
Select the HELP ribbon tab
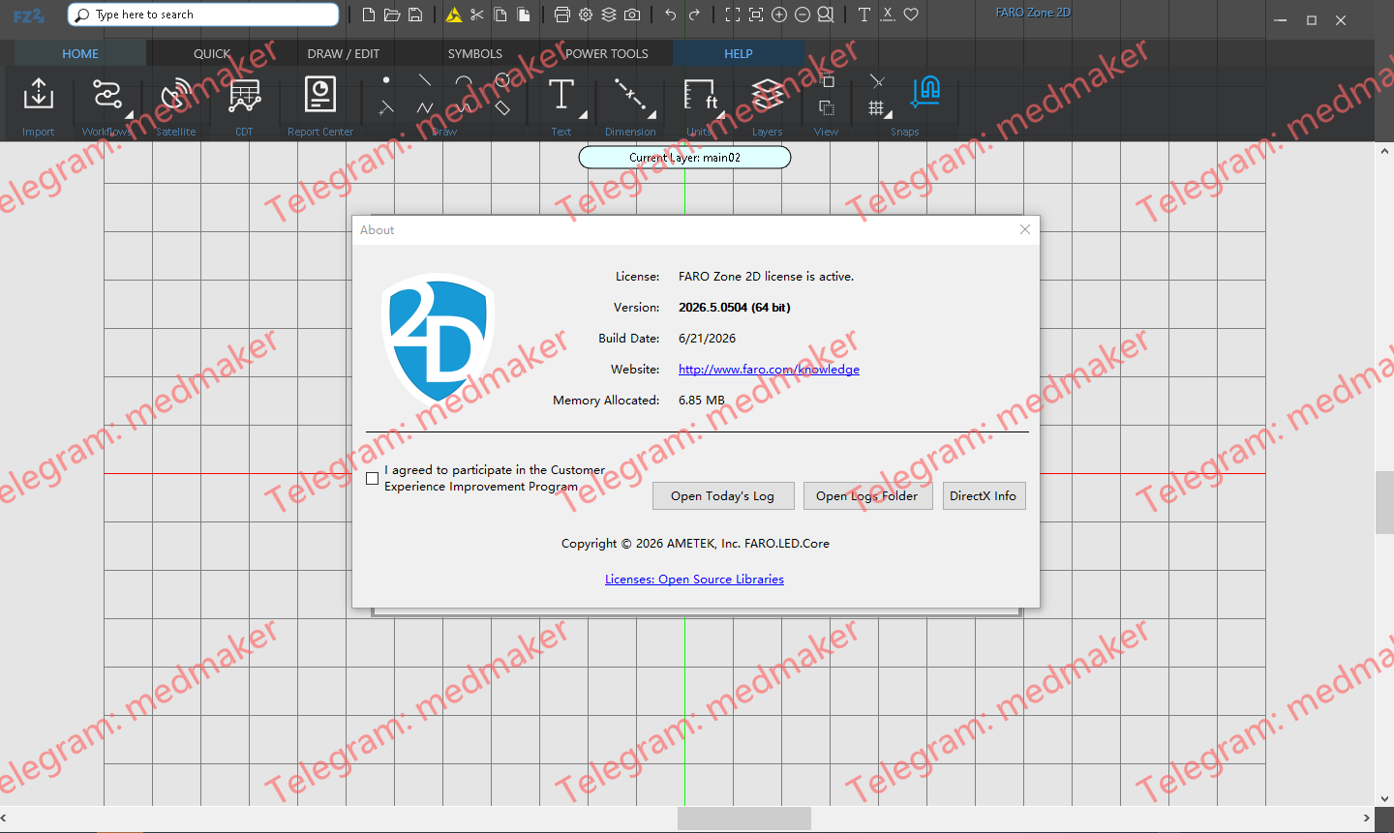pyautogui.click(x=739, y=53)
